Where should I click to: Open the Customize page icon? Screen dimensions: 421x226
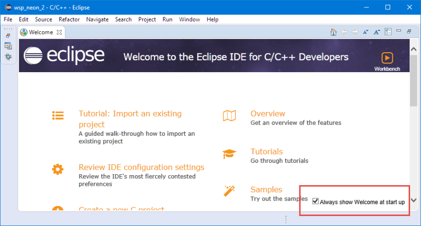388,32
